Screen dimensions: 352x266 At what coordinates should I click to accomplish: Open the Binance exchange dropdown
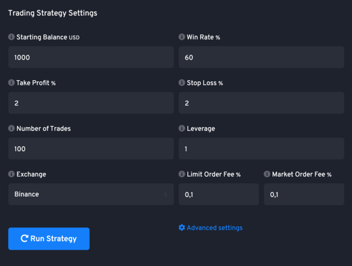click(91, 195)
